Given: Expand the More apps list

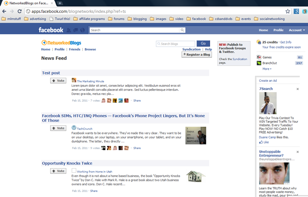Looking at the screenshot, I should point(267,69).
